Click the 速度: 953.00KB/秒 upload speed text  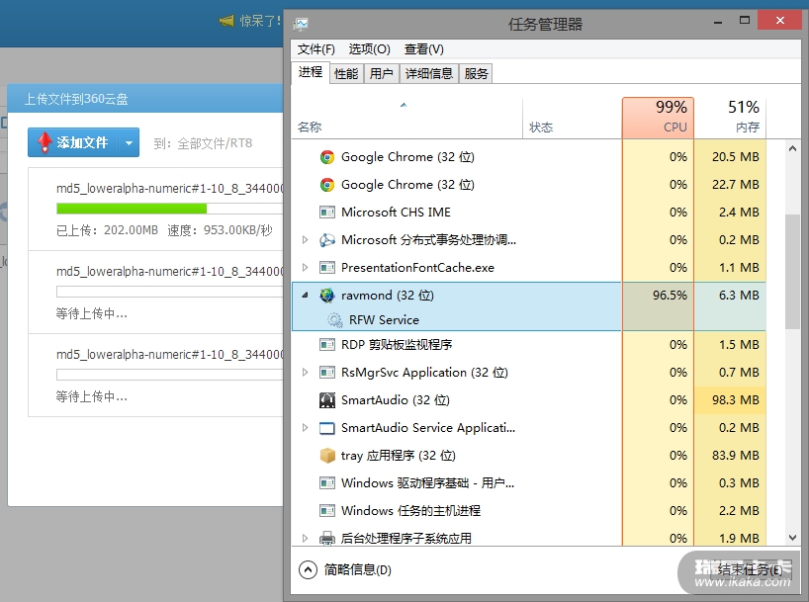[x=220, y=230]
